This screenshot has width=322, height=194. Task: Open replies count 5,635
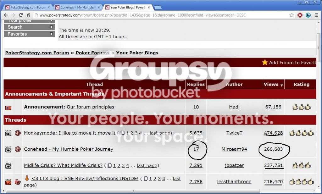pyautogui.click(x=196, y=133)
